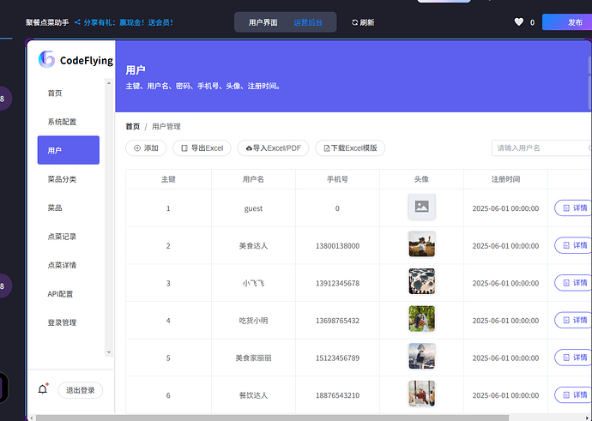This screenshot has width=592, height=421.
Task: Click the share gift icon
Action: [77, 22]
